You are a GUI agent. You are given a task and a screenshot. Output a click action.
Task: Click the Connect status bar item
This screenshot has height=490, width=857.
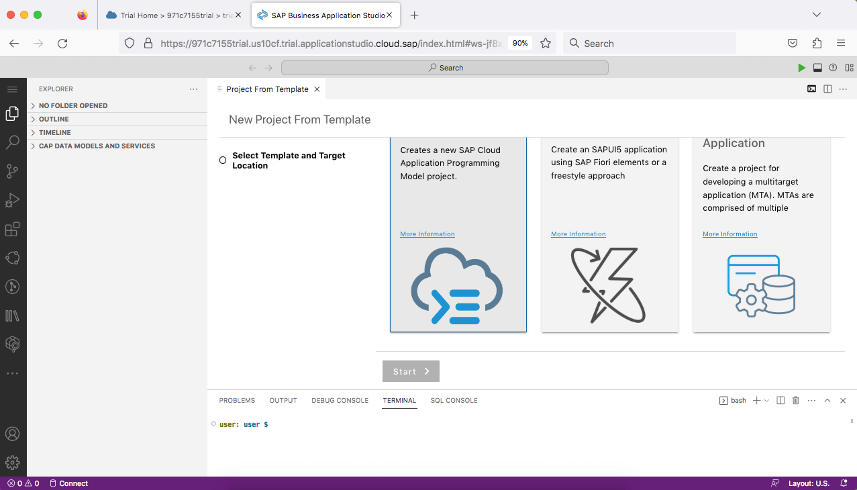68,483
